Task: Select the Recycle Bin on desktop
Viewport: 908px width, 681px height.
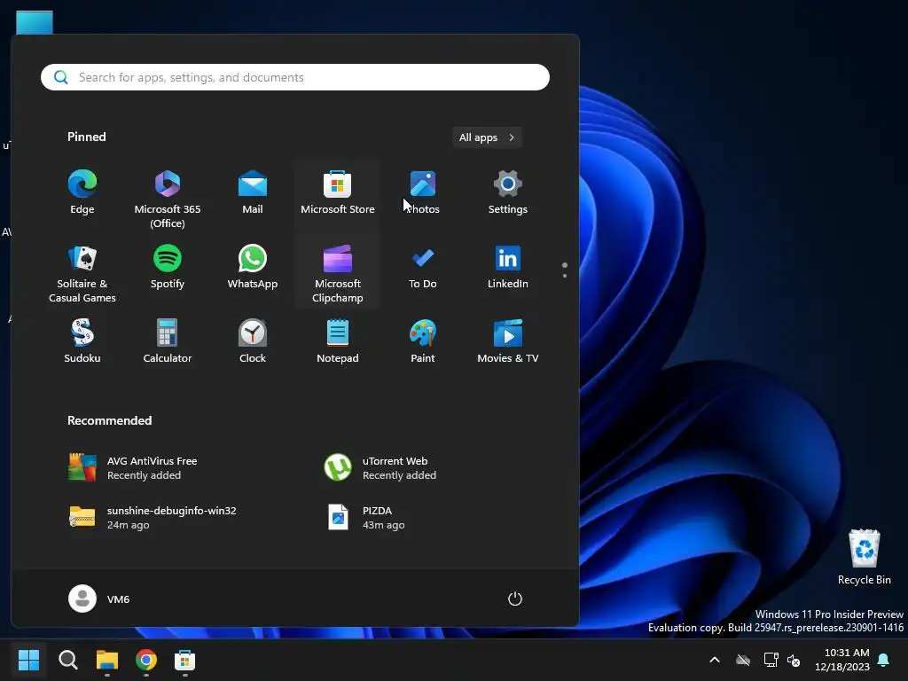Action: [864, 556]
